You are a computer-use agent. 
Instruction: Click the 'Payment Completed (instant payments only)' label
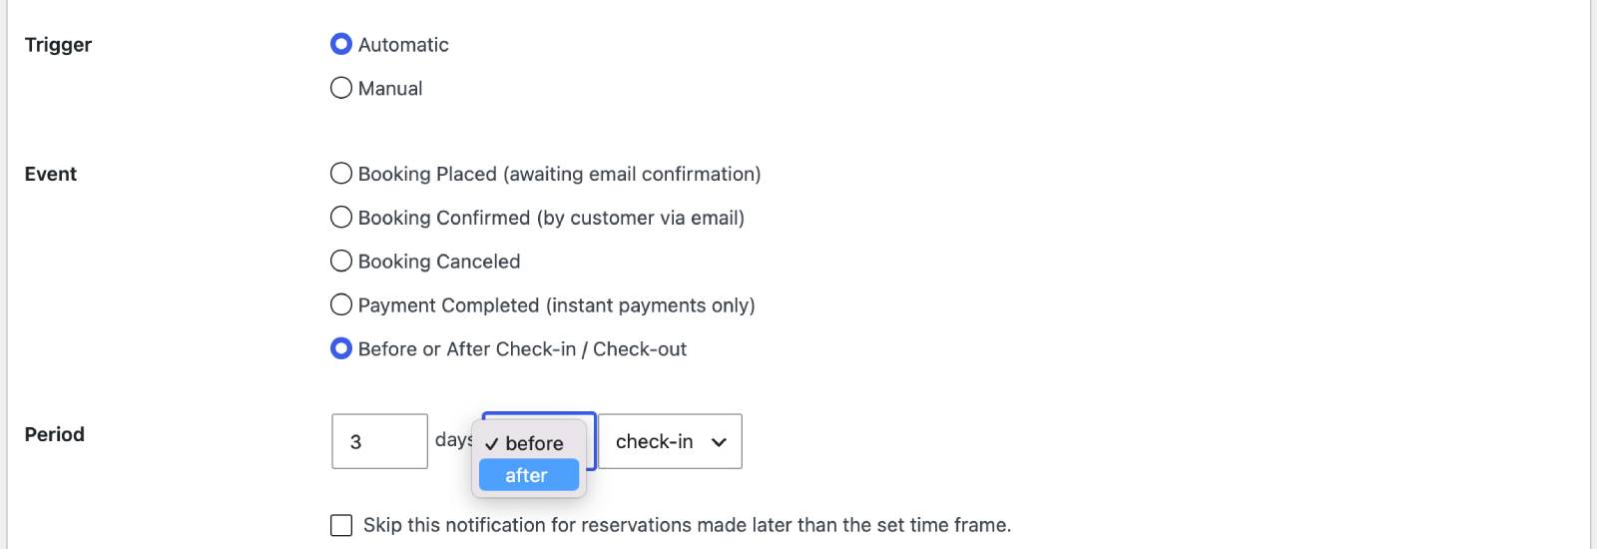[x=556, y=305]
